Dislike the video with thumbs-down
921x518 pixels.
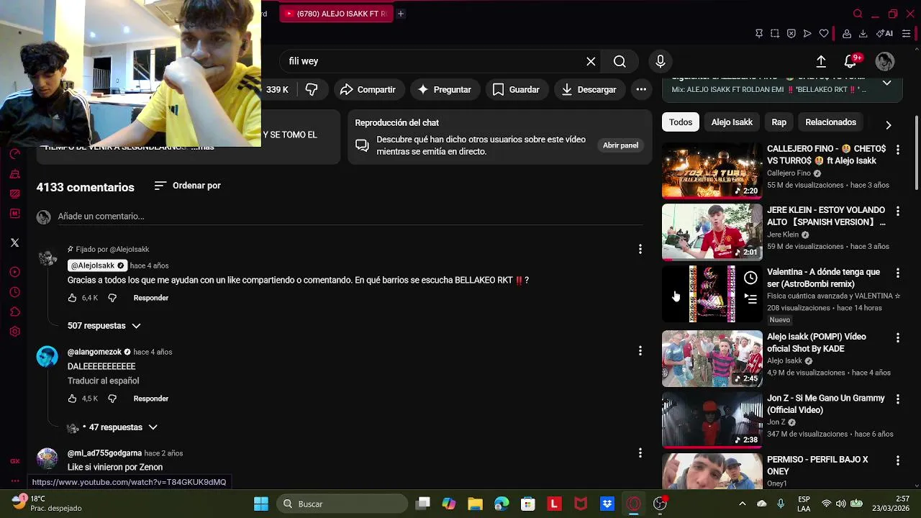click(x=312, y=89)
